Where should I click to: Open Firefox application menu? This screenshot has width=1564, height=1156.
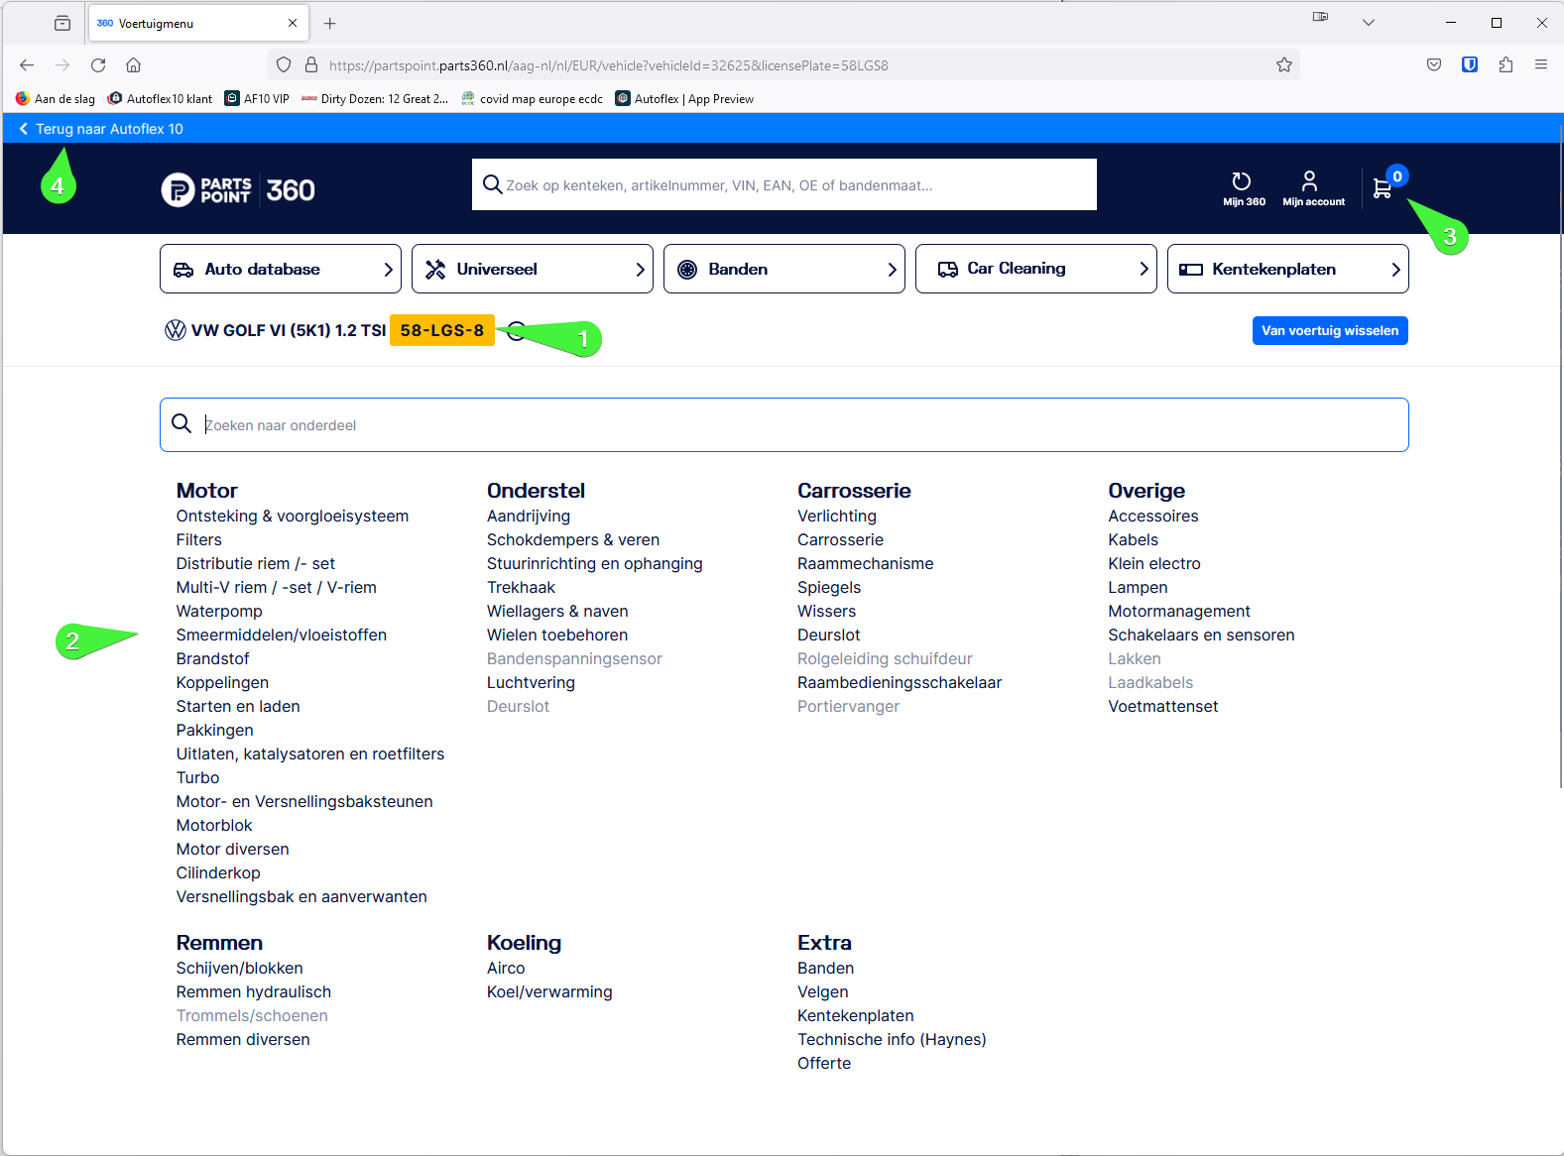[1540, 65]
